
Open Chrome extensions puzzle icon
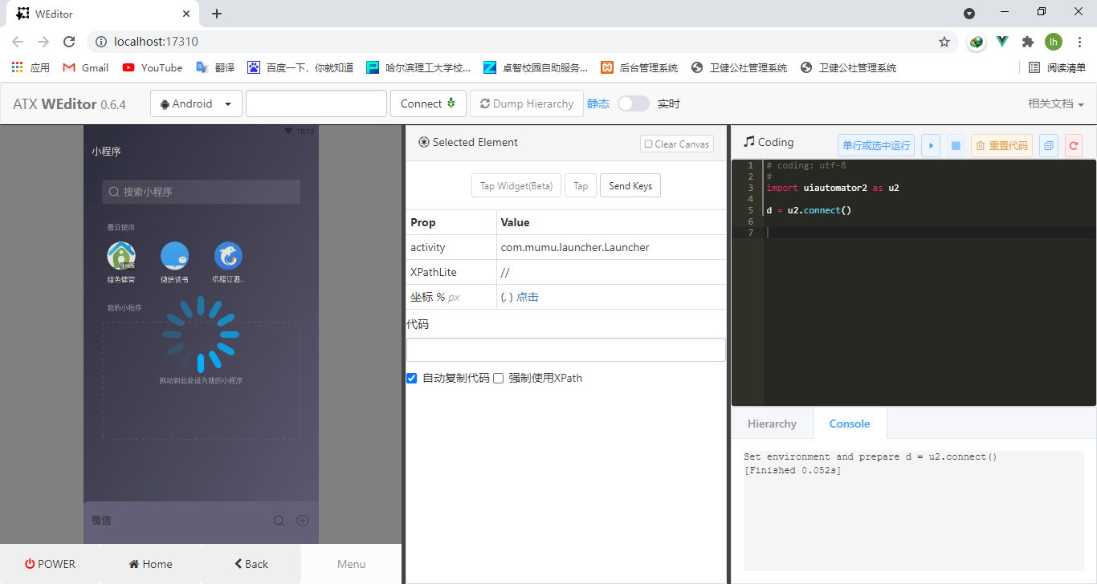1027,42
